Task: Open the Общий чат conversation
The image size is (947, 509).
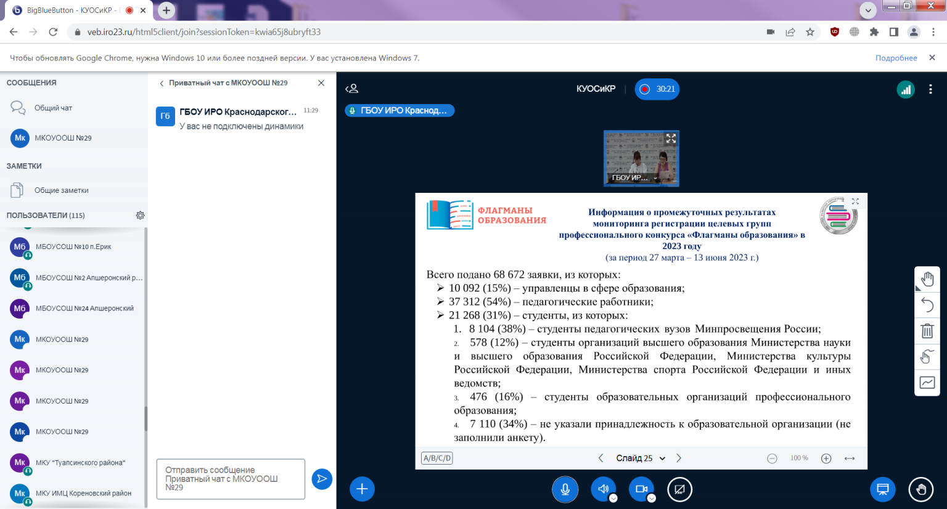Action: coord(53,108)
